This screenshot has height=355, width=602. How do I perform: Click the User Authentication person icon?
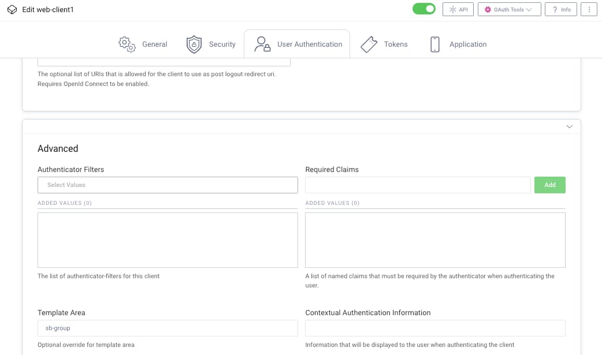point(261,44)
